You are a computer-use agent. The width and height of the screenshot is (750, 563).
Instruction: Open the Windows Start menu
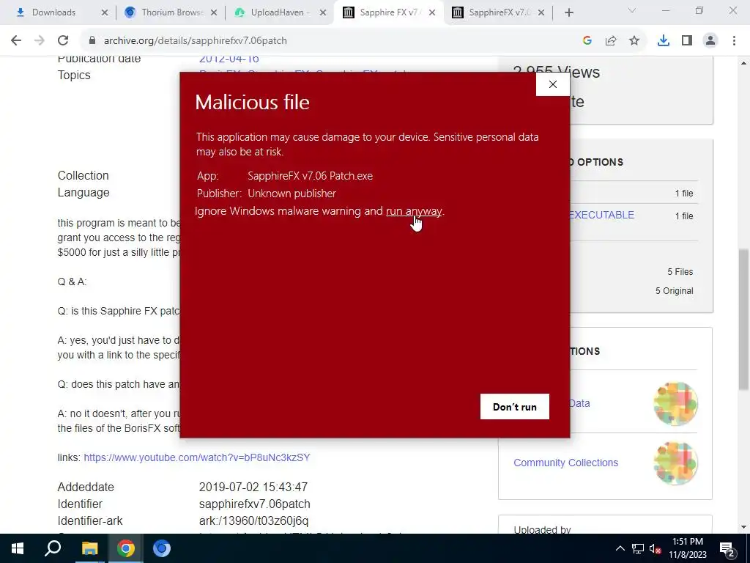pyautogui.click(x=18, y=548)
